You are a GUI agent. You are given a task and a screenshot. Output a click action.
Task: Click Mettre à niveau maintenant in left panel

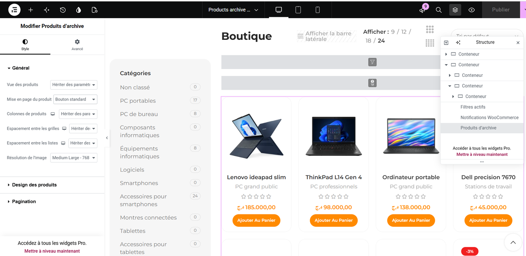coord(52,251)
